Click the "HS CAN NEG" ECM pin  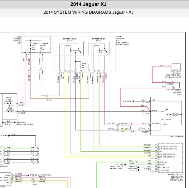coord(164,170)
